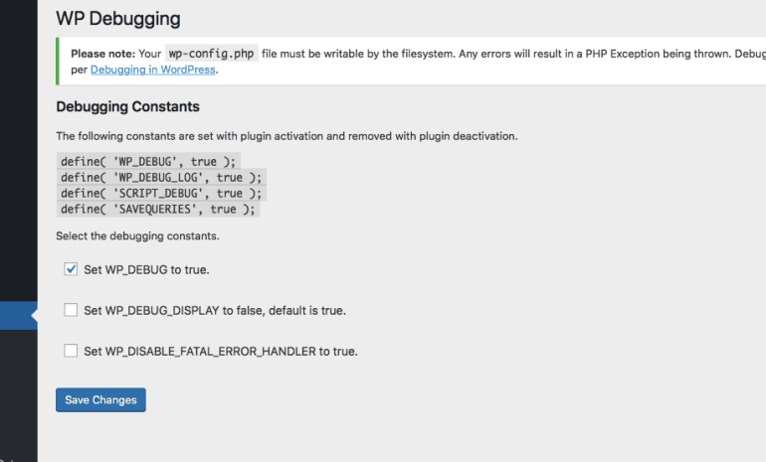766x462 pixels.
Task: Select the highlighted blue sidebar menu item
Action: [x=19, y=316]
